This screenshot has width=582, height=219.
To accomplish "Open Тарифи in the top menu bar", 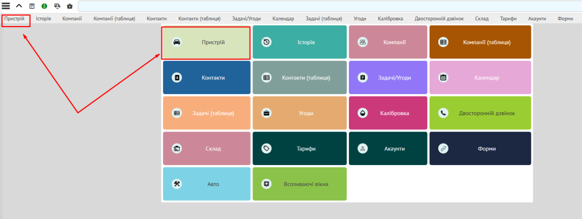I will (509, 19).
